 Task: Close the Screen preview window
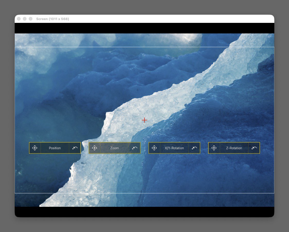point(19,19)
